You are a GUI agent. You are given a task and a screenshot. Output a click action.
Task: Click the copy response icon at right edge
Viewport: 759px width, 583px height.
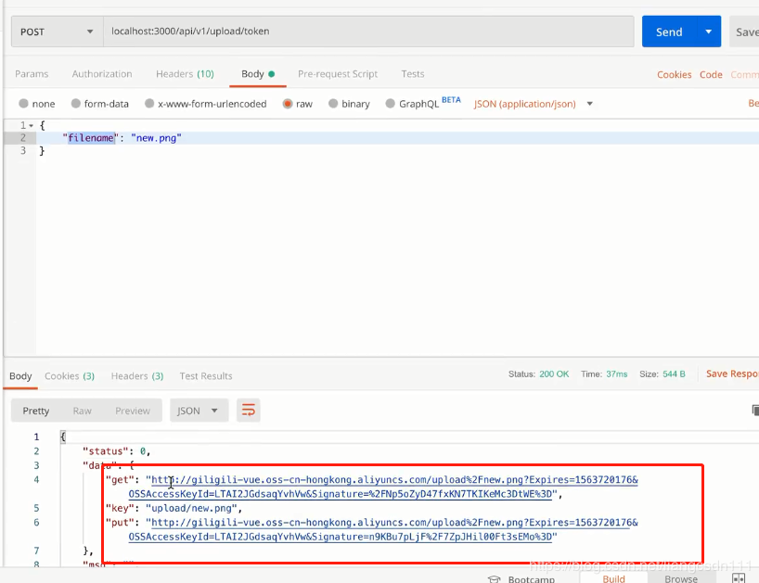click(755, 410)
